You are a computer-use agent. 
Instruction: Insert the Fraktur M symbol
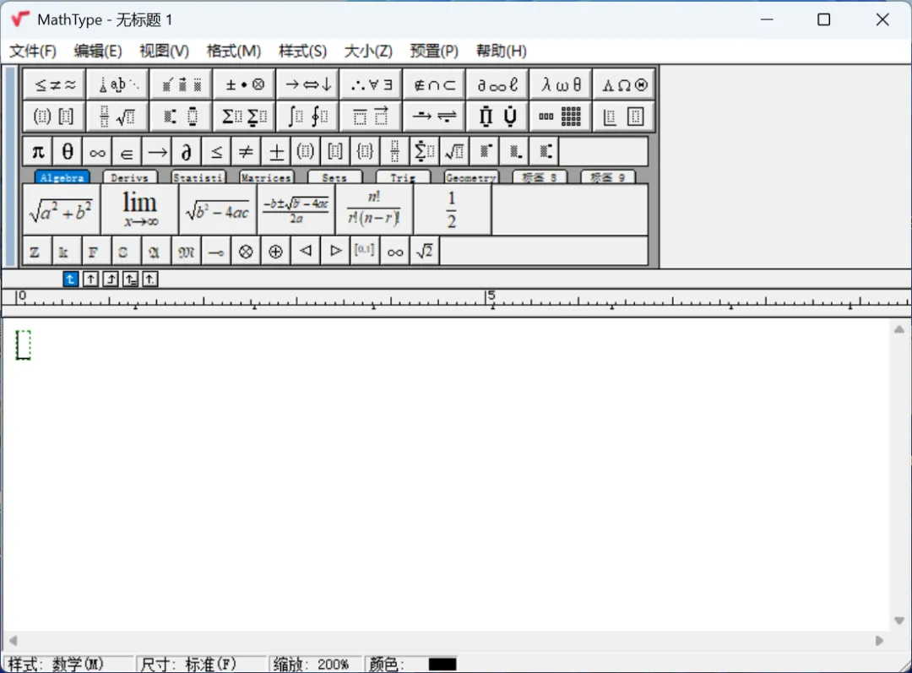[x=186, y=252]
